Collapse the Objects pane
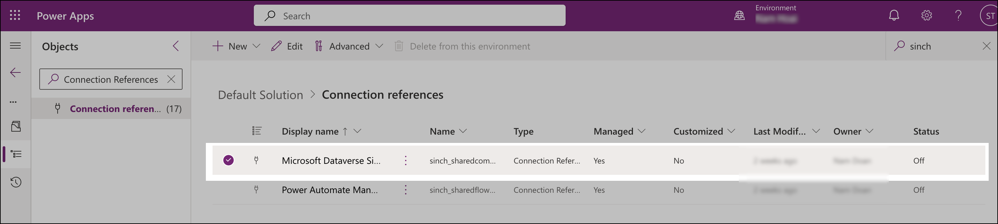The width and height of the screenshot is (998, 224). (x=176, y=46)
